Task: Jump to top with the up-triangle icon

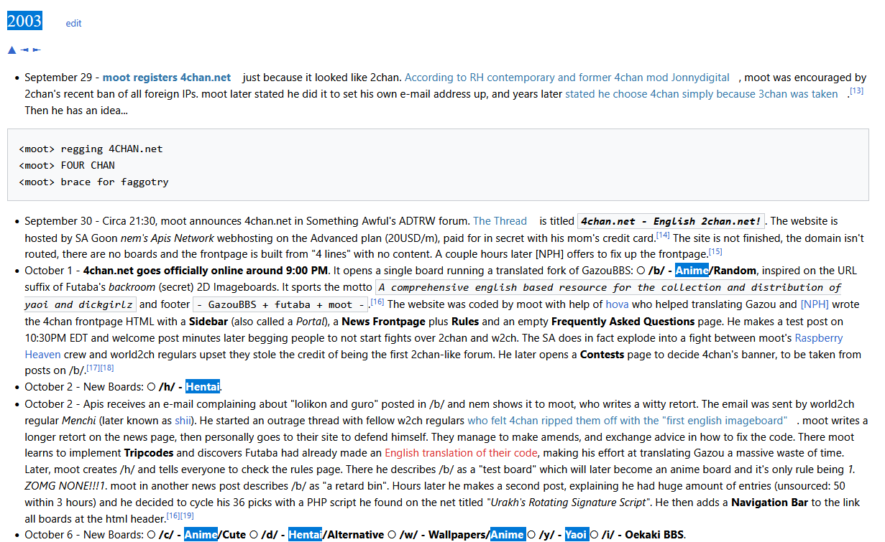Action: pyautogui.click(x=12, y=50)
